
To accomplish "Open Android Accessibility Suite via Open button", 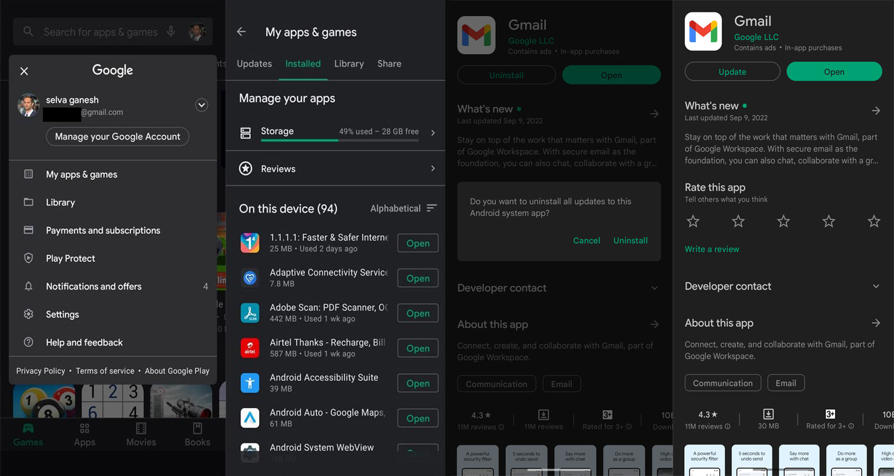I will click(418, 384).
